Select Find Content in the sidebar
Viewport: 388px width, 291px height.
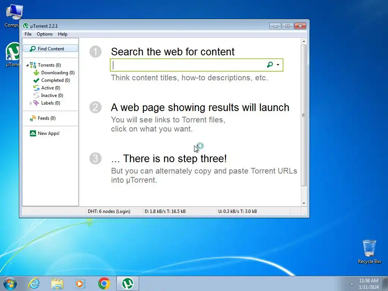click(x=50, y=48)
